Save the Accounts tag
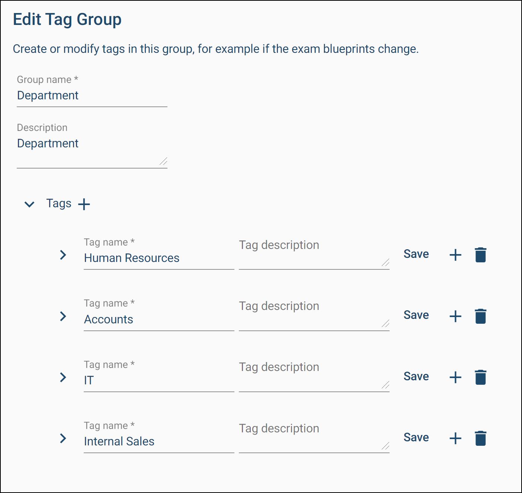Image resolution: width=522 pixels, height=493 pixels. 416,315
